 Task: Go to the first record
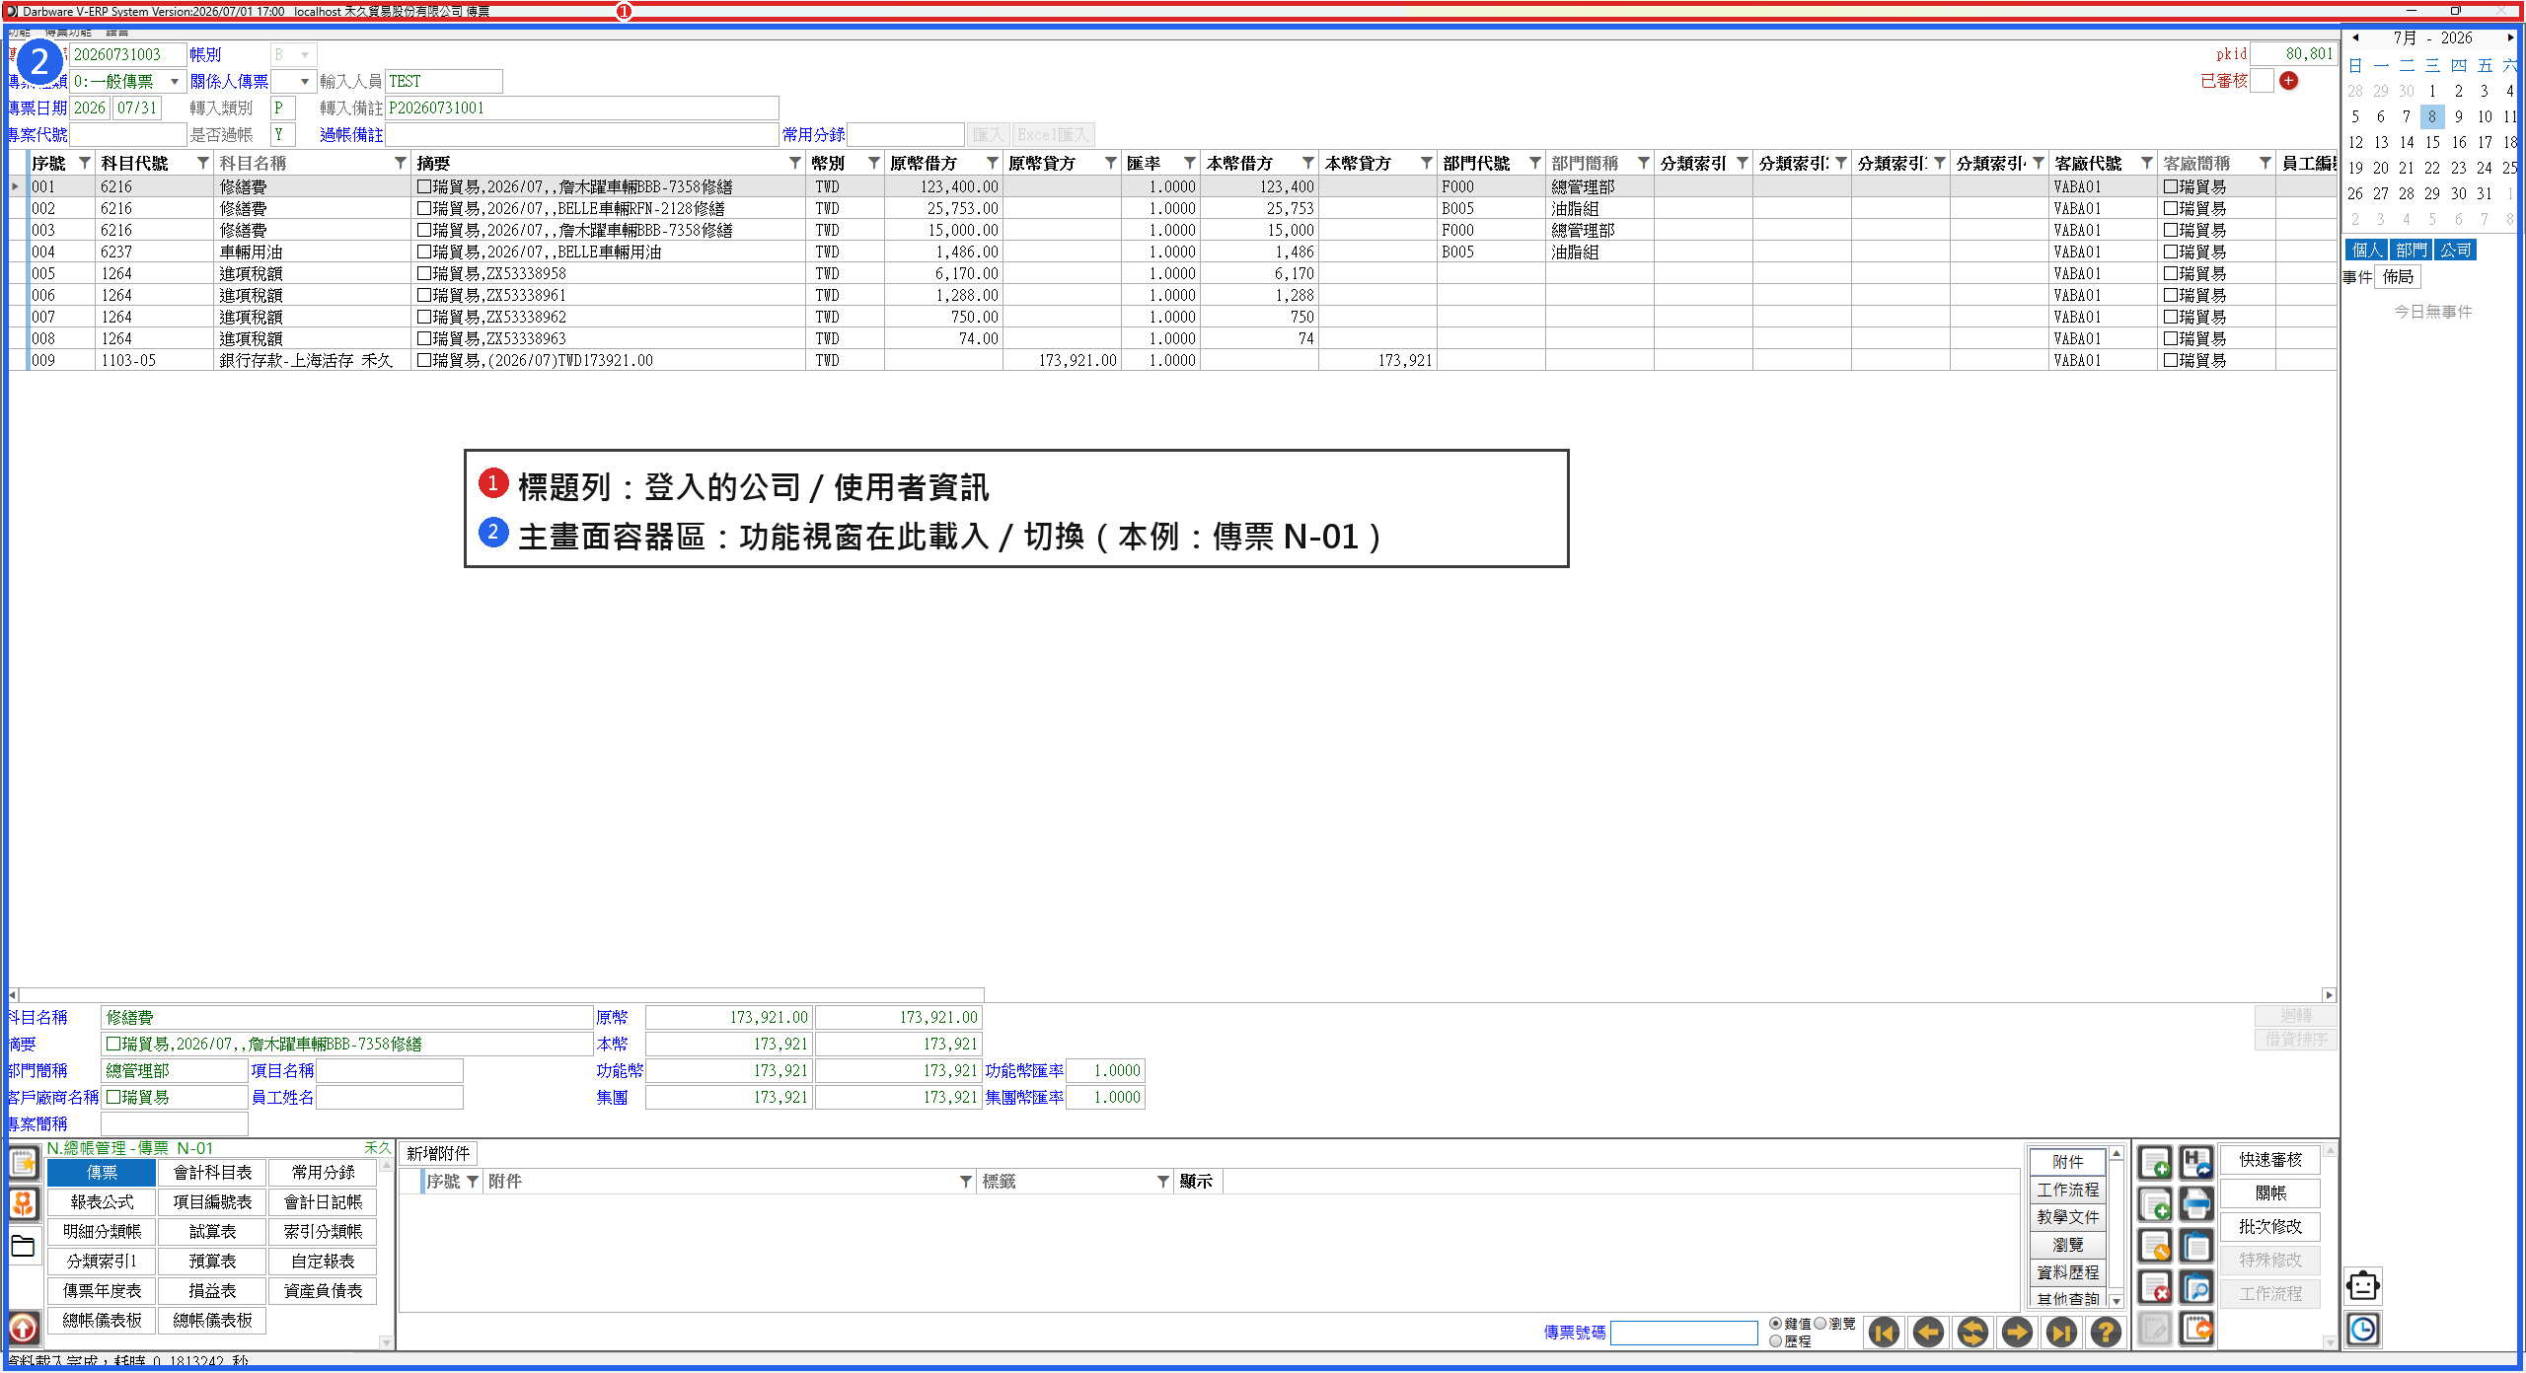1884,1333
